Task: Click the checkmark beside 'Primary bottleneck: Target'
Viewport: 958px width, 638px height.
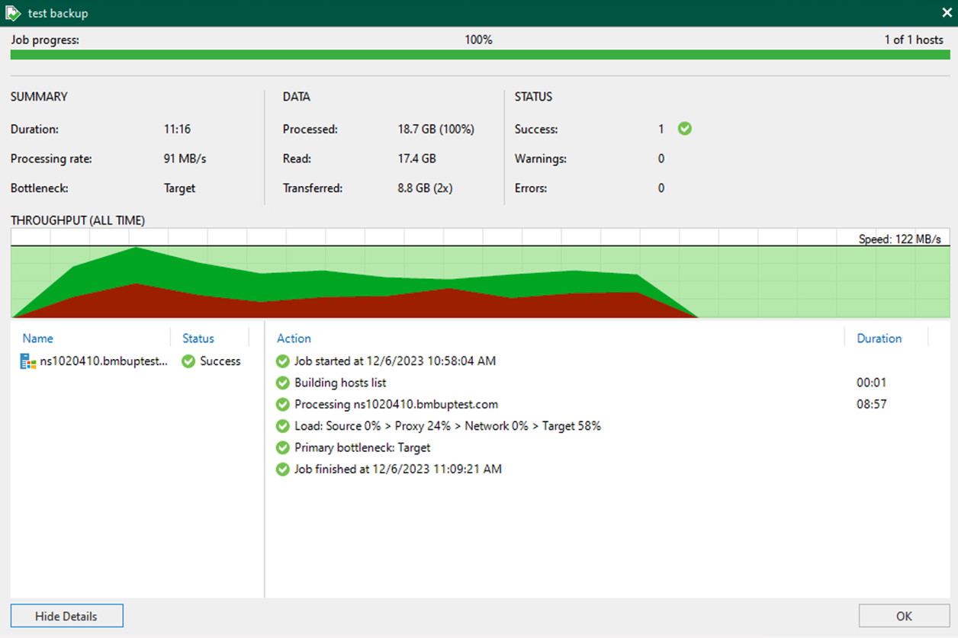Action: (x=283, y=447)
